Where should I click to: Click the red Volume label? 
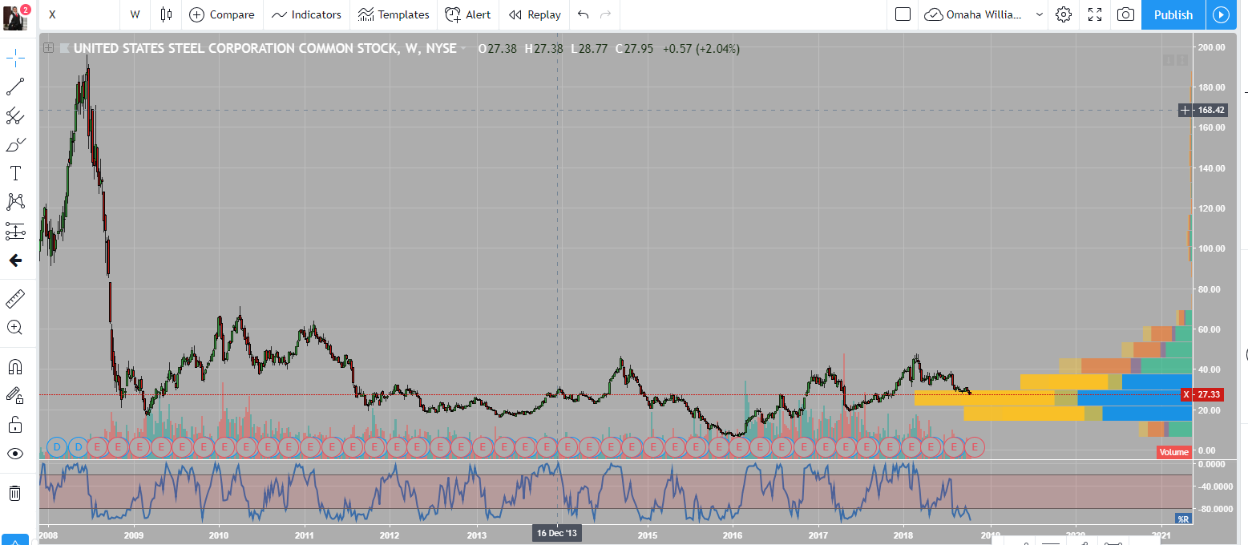pyautogui.click(x=1173, y=452)
